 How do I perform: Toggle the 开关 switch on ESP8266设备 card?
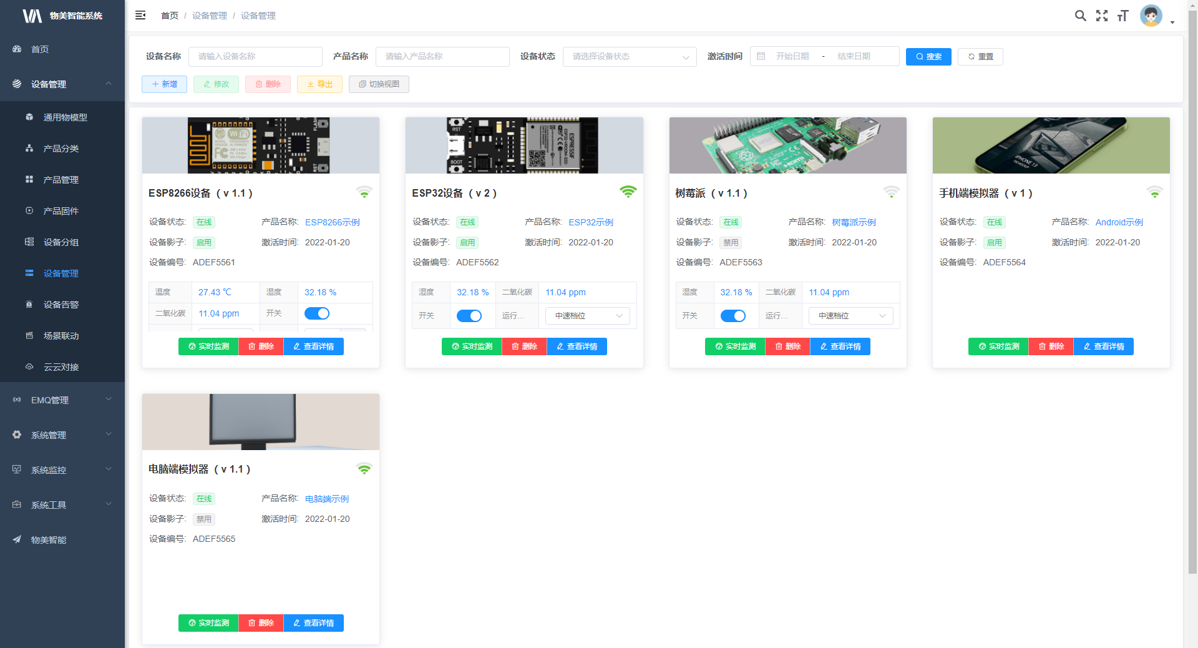coord(317,313)
